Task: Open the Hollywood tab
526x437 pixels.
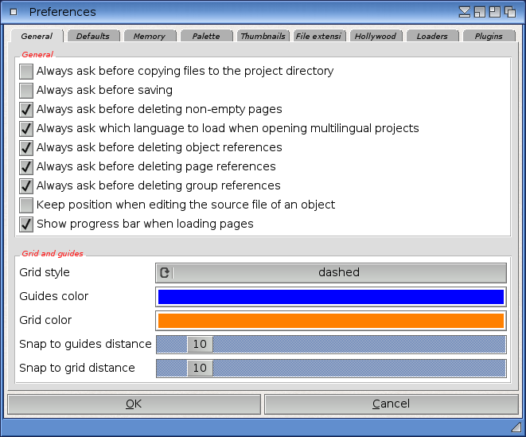Action: pyautogui.click(x=375, y=37)
